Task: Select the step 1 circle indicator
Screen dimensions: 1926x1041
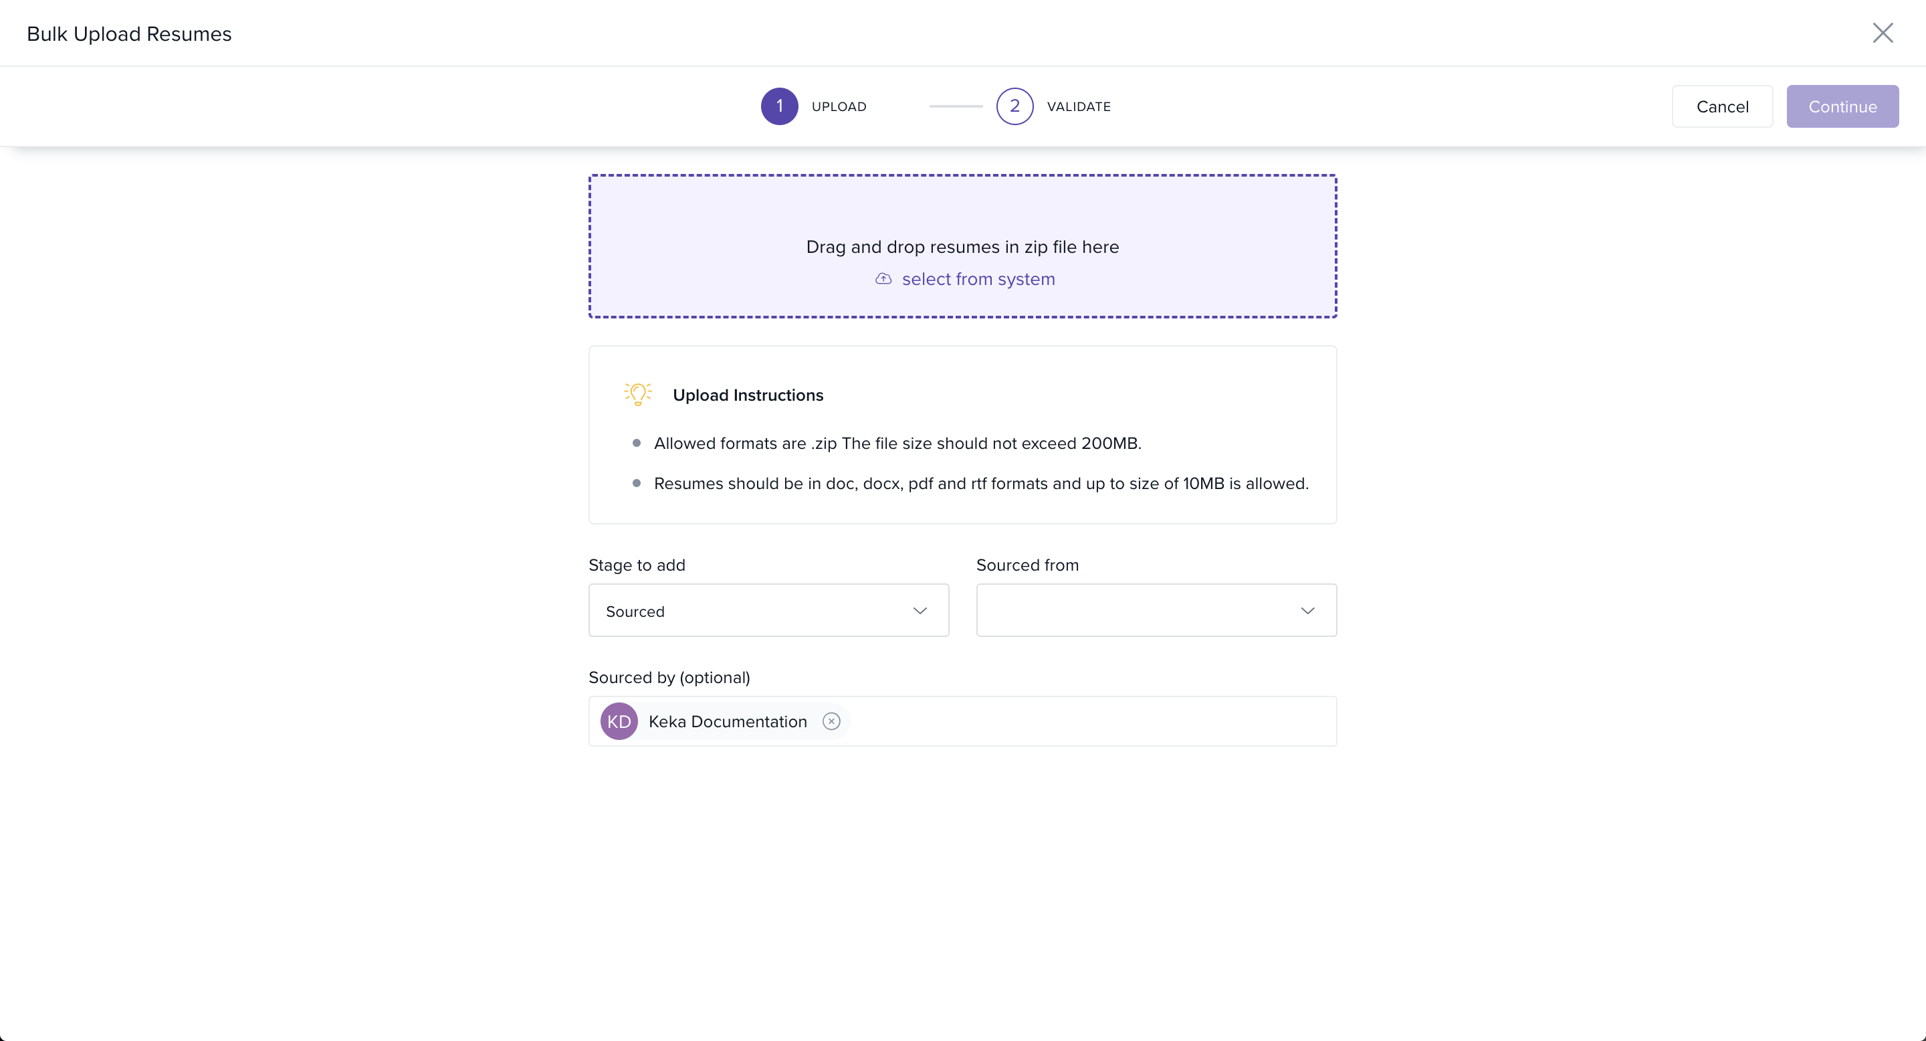Action: click(779, 106)
